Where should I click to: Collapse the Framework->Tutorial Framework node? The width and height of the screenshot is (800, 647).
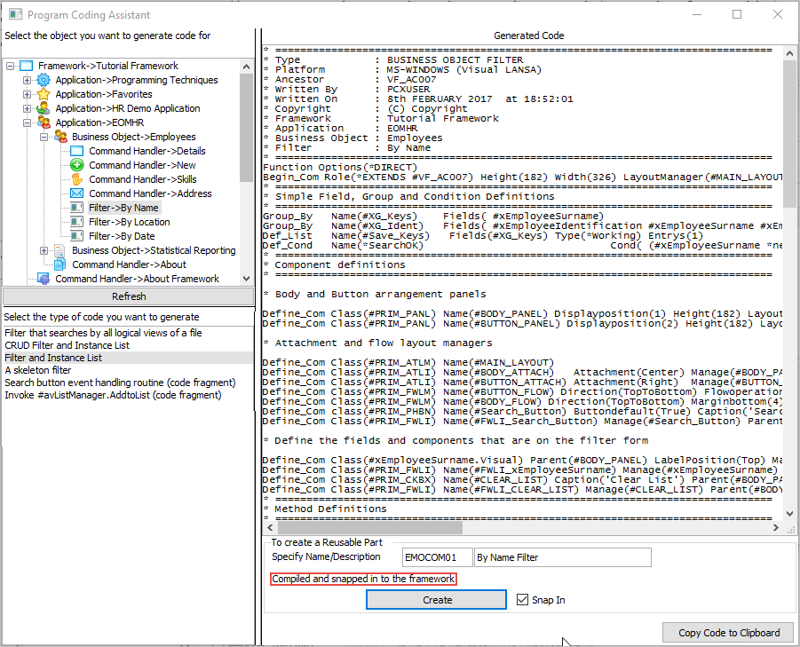10,66
